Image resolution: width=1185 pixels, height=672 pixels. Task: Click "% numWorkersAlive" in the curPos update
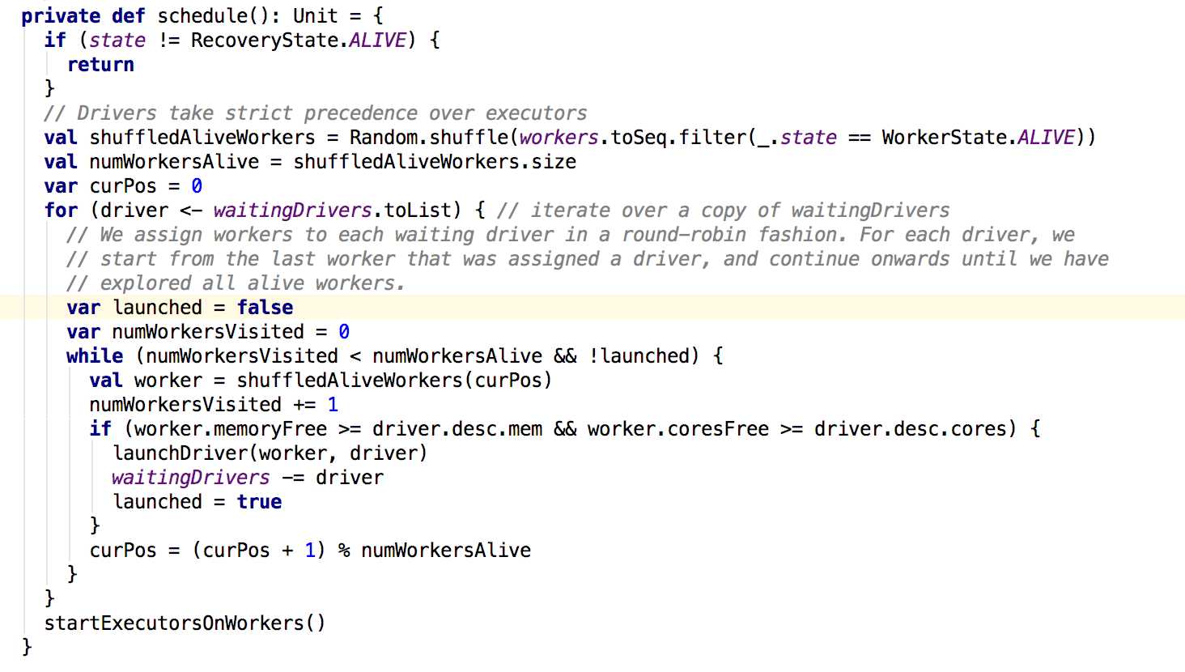click(x=435, y=551)
